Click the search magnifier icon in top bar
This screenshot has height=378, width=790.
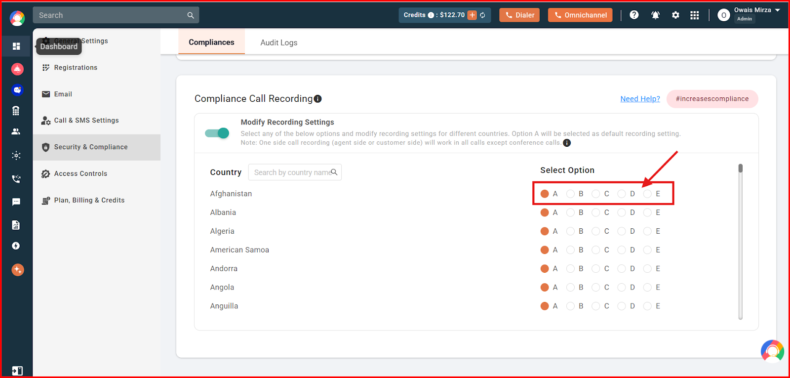click(191, 15)
